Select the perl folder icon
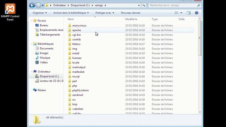Viewport: 226px width, 127px height. tap(70, 81)
